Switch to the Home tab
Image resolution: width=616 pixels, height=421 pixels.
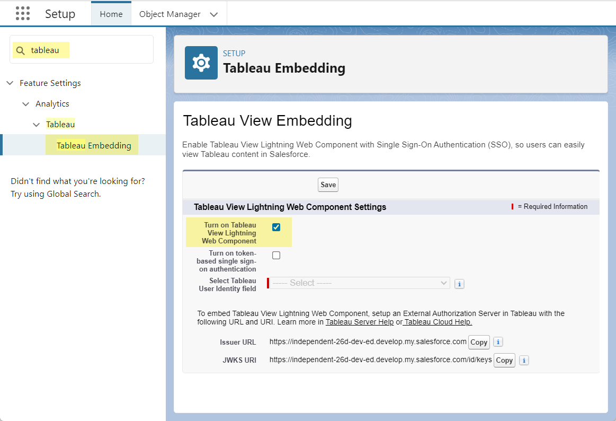(x=111, y=14)
